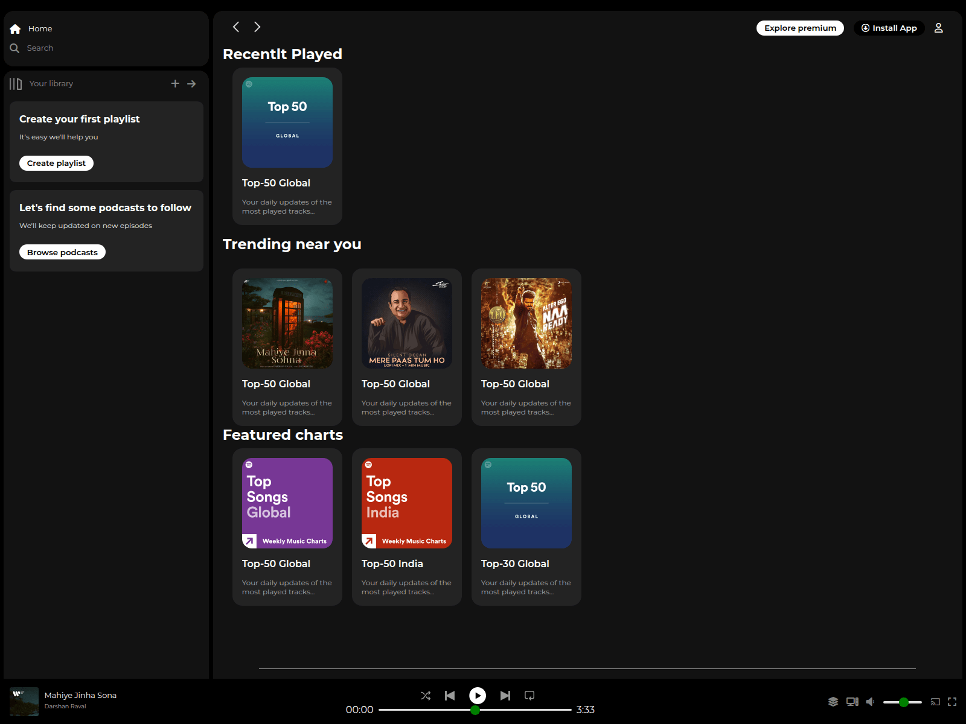Viewport: 966px width, 724px height.
Task: Mute the volume speaker icon
Action: click(870, 702)
